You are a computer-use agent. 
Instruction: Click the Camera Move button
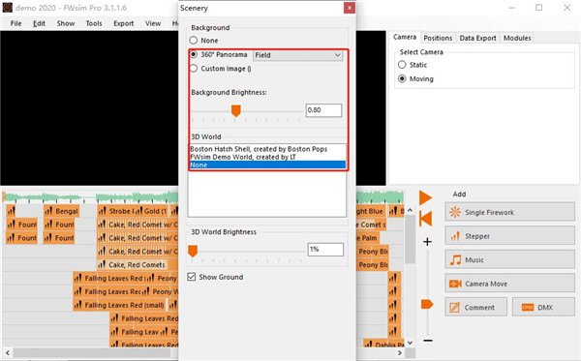(510, 284)
